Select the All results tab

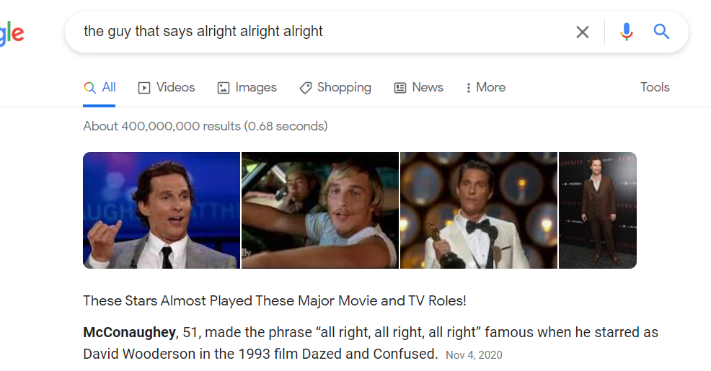[x=100, y=87]
